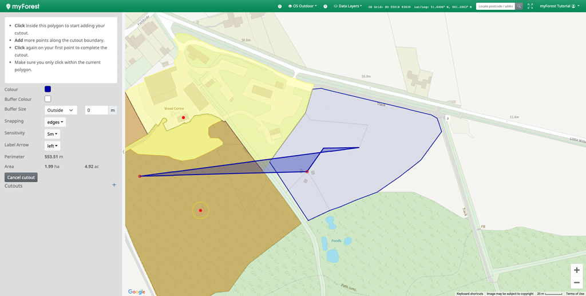Viewport: 586px width, 296px height.
Task: Open help icon left of OS Outdoor
Action: pyautogui.click(x=280, y=6)
